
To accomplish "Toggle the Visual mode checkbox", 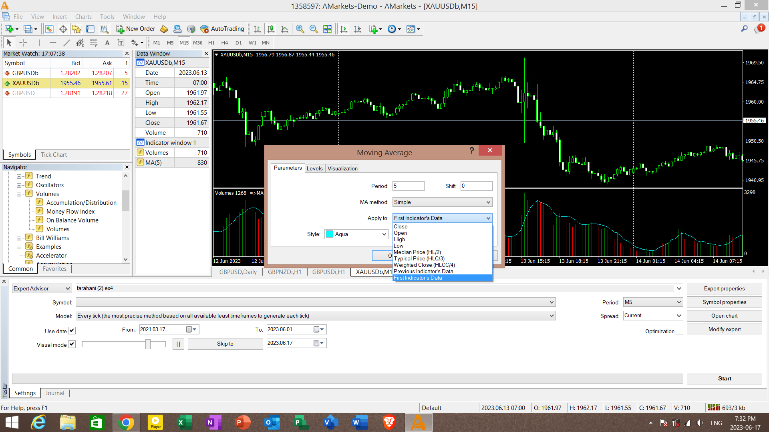I will coord(72,344).
